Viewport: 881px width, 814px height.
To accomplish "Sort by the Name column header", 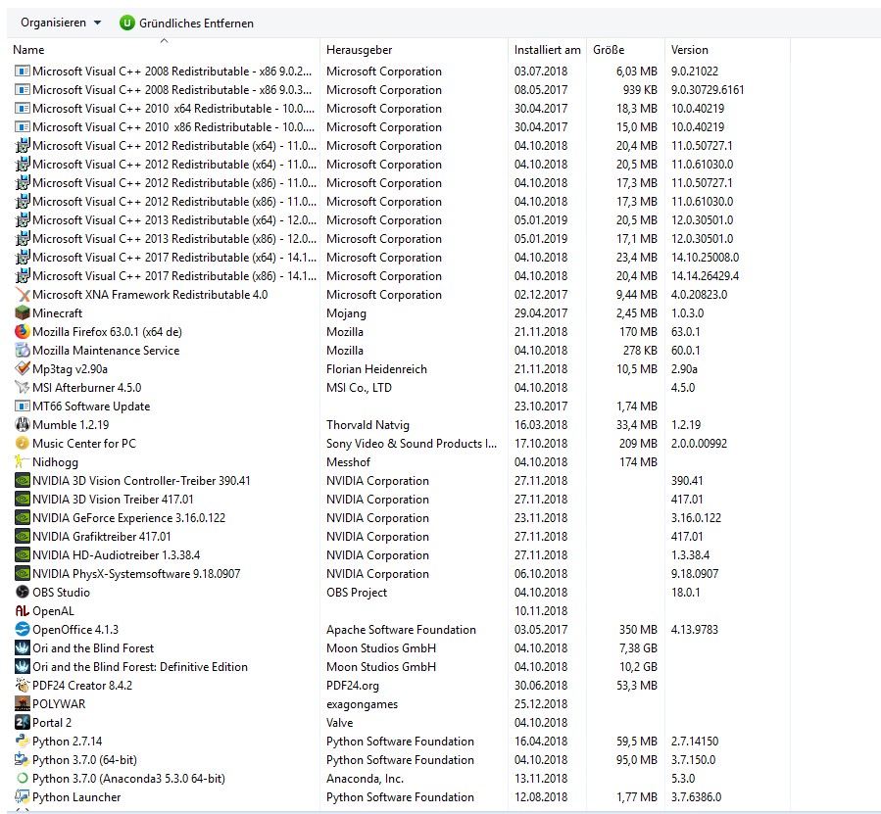I will point(28,50).
